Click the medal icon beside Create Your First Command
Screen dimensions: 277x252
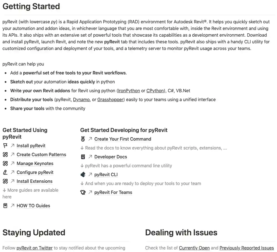[83, 139]
